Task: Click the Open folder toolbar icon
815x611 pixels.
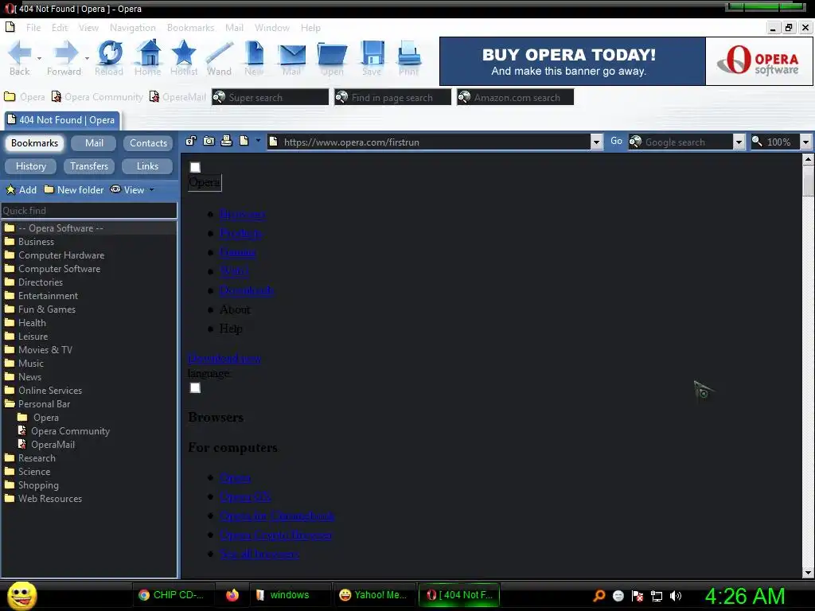Action: click(332, 57)
